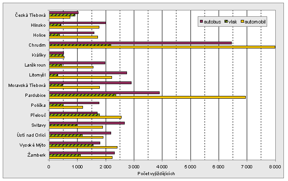The image size is (288, 181).
Task: Select the Pardubice automobil bar
Action: click(147, 97)
